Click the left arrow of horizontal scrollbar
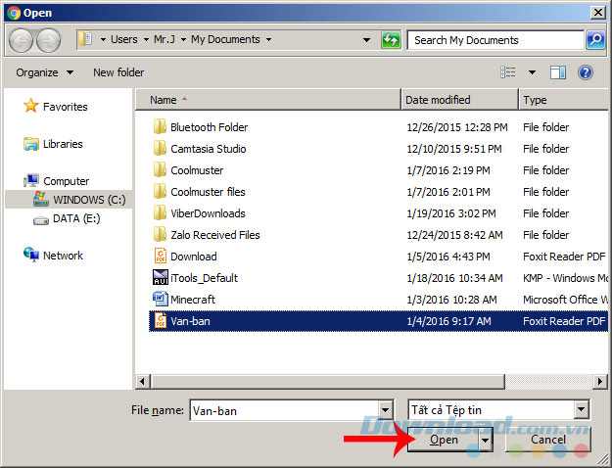The height and width of the screenshot is (468, 612). 142,381
